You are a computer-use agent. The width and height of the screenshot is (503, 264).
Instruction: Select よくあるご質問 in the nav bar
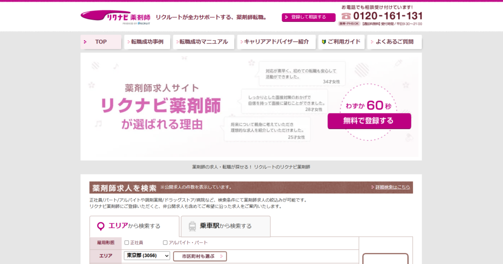(394, 42)
